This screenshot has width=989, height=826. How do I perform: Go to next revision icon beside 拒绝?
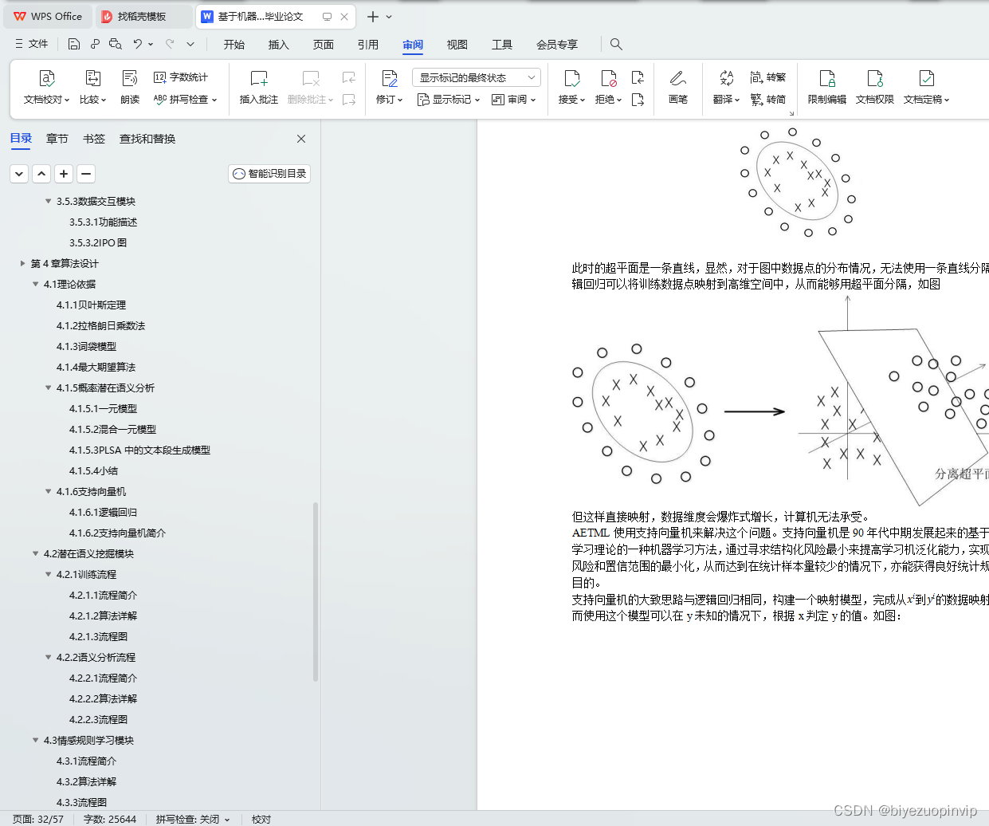[638, 100]
